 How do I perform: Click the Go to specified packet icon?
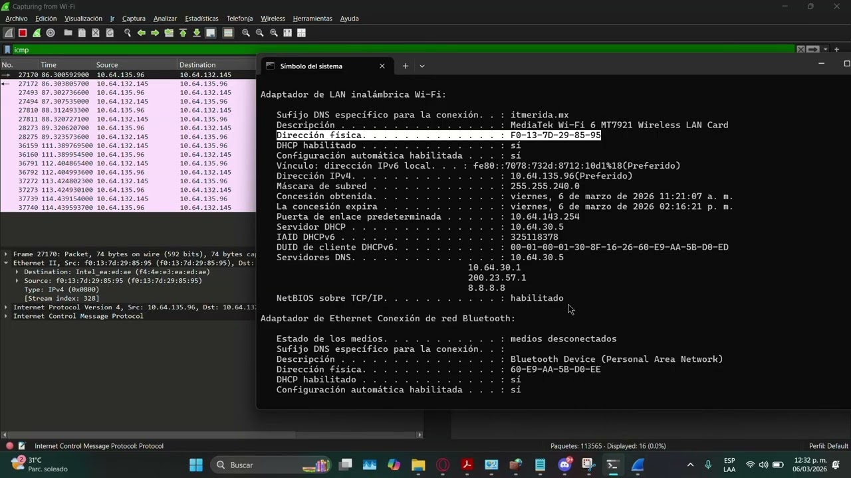coord(169,33)
